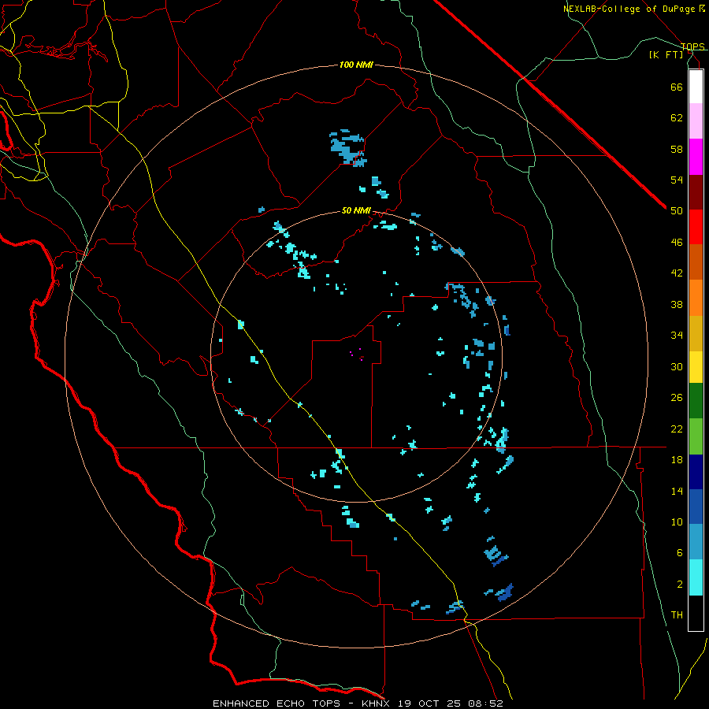The width and height of the screenshot is (709, 709).
Task: Click the '62' legend value
Action: pos(677,118)
